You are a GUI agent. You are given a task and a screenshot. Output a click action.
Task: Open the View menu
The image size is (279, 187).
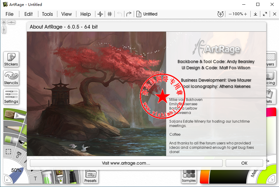click(x=66, y=14)
